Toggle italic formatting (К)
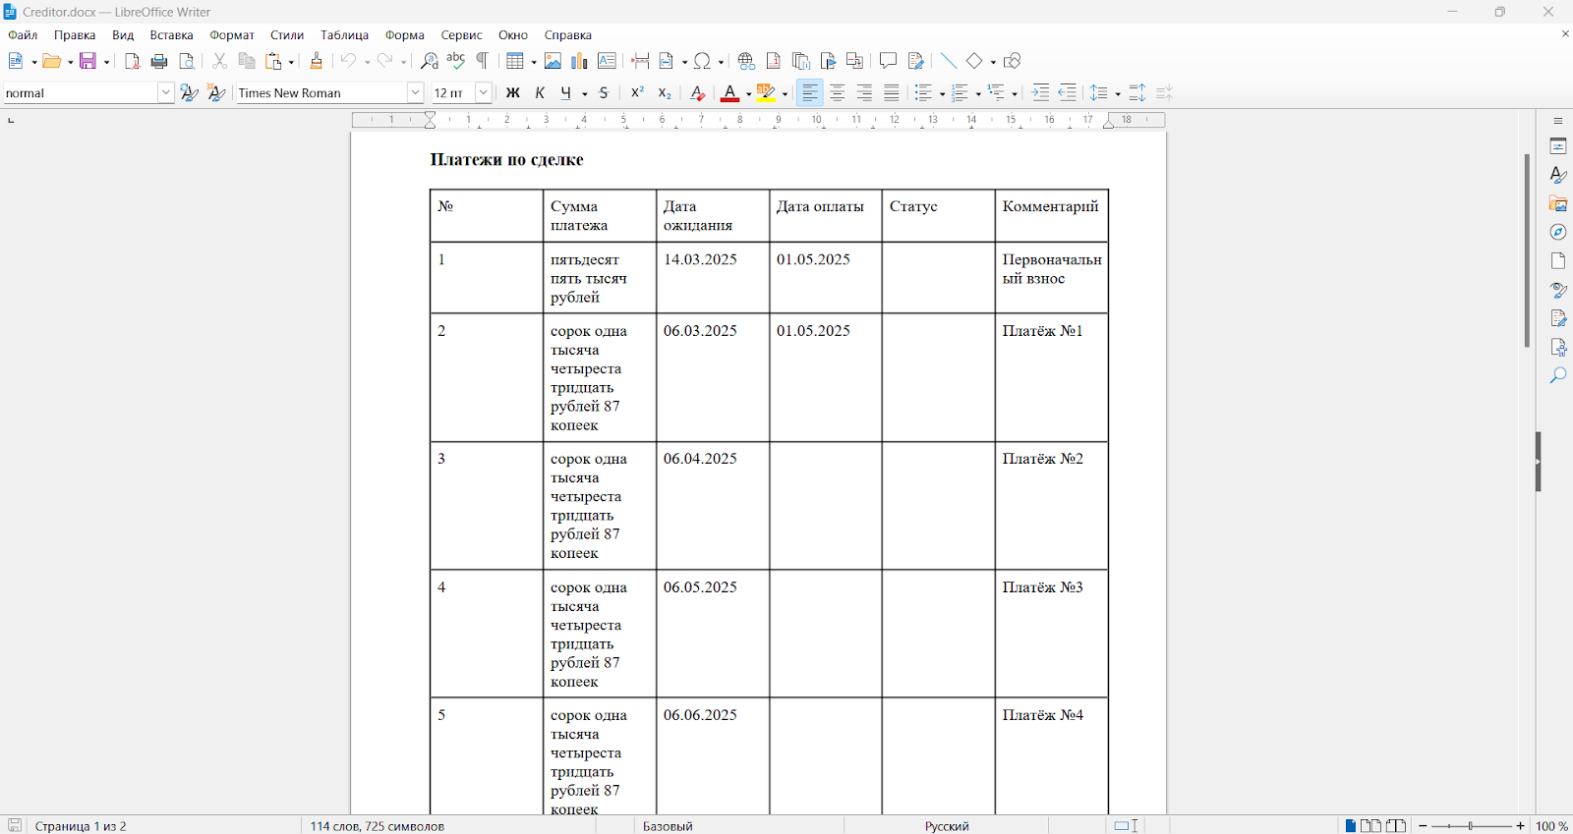Image resolution: width=1573 pixels, height=834 pixels. [540, 92]
